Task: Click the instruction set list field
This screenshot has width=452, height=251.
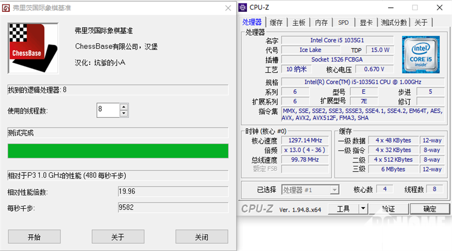Action: pos(363,115)
